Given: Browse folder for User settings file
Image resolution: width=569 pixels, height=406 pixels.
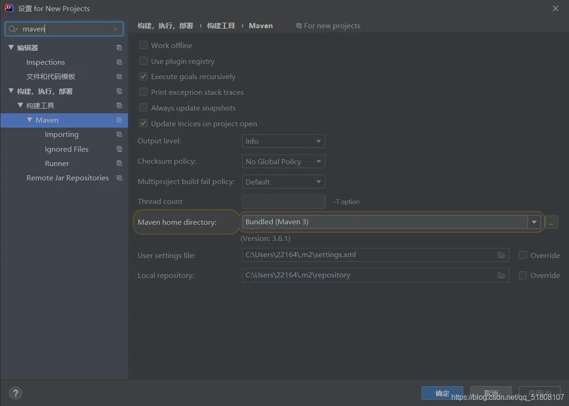Looking at the screenshot, I should [501, 255].
